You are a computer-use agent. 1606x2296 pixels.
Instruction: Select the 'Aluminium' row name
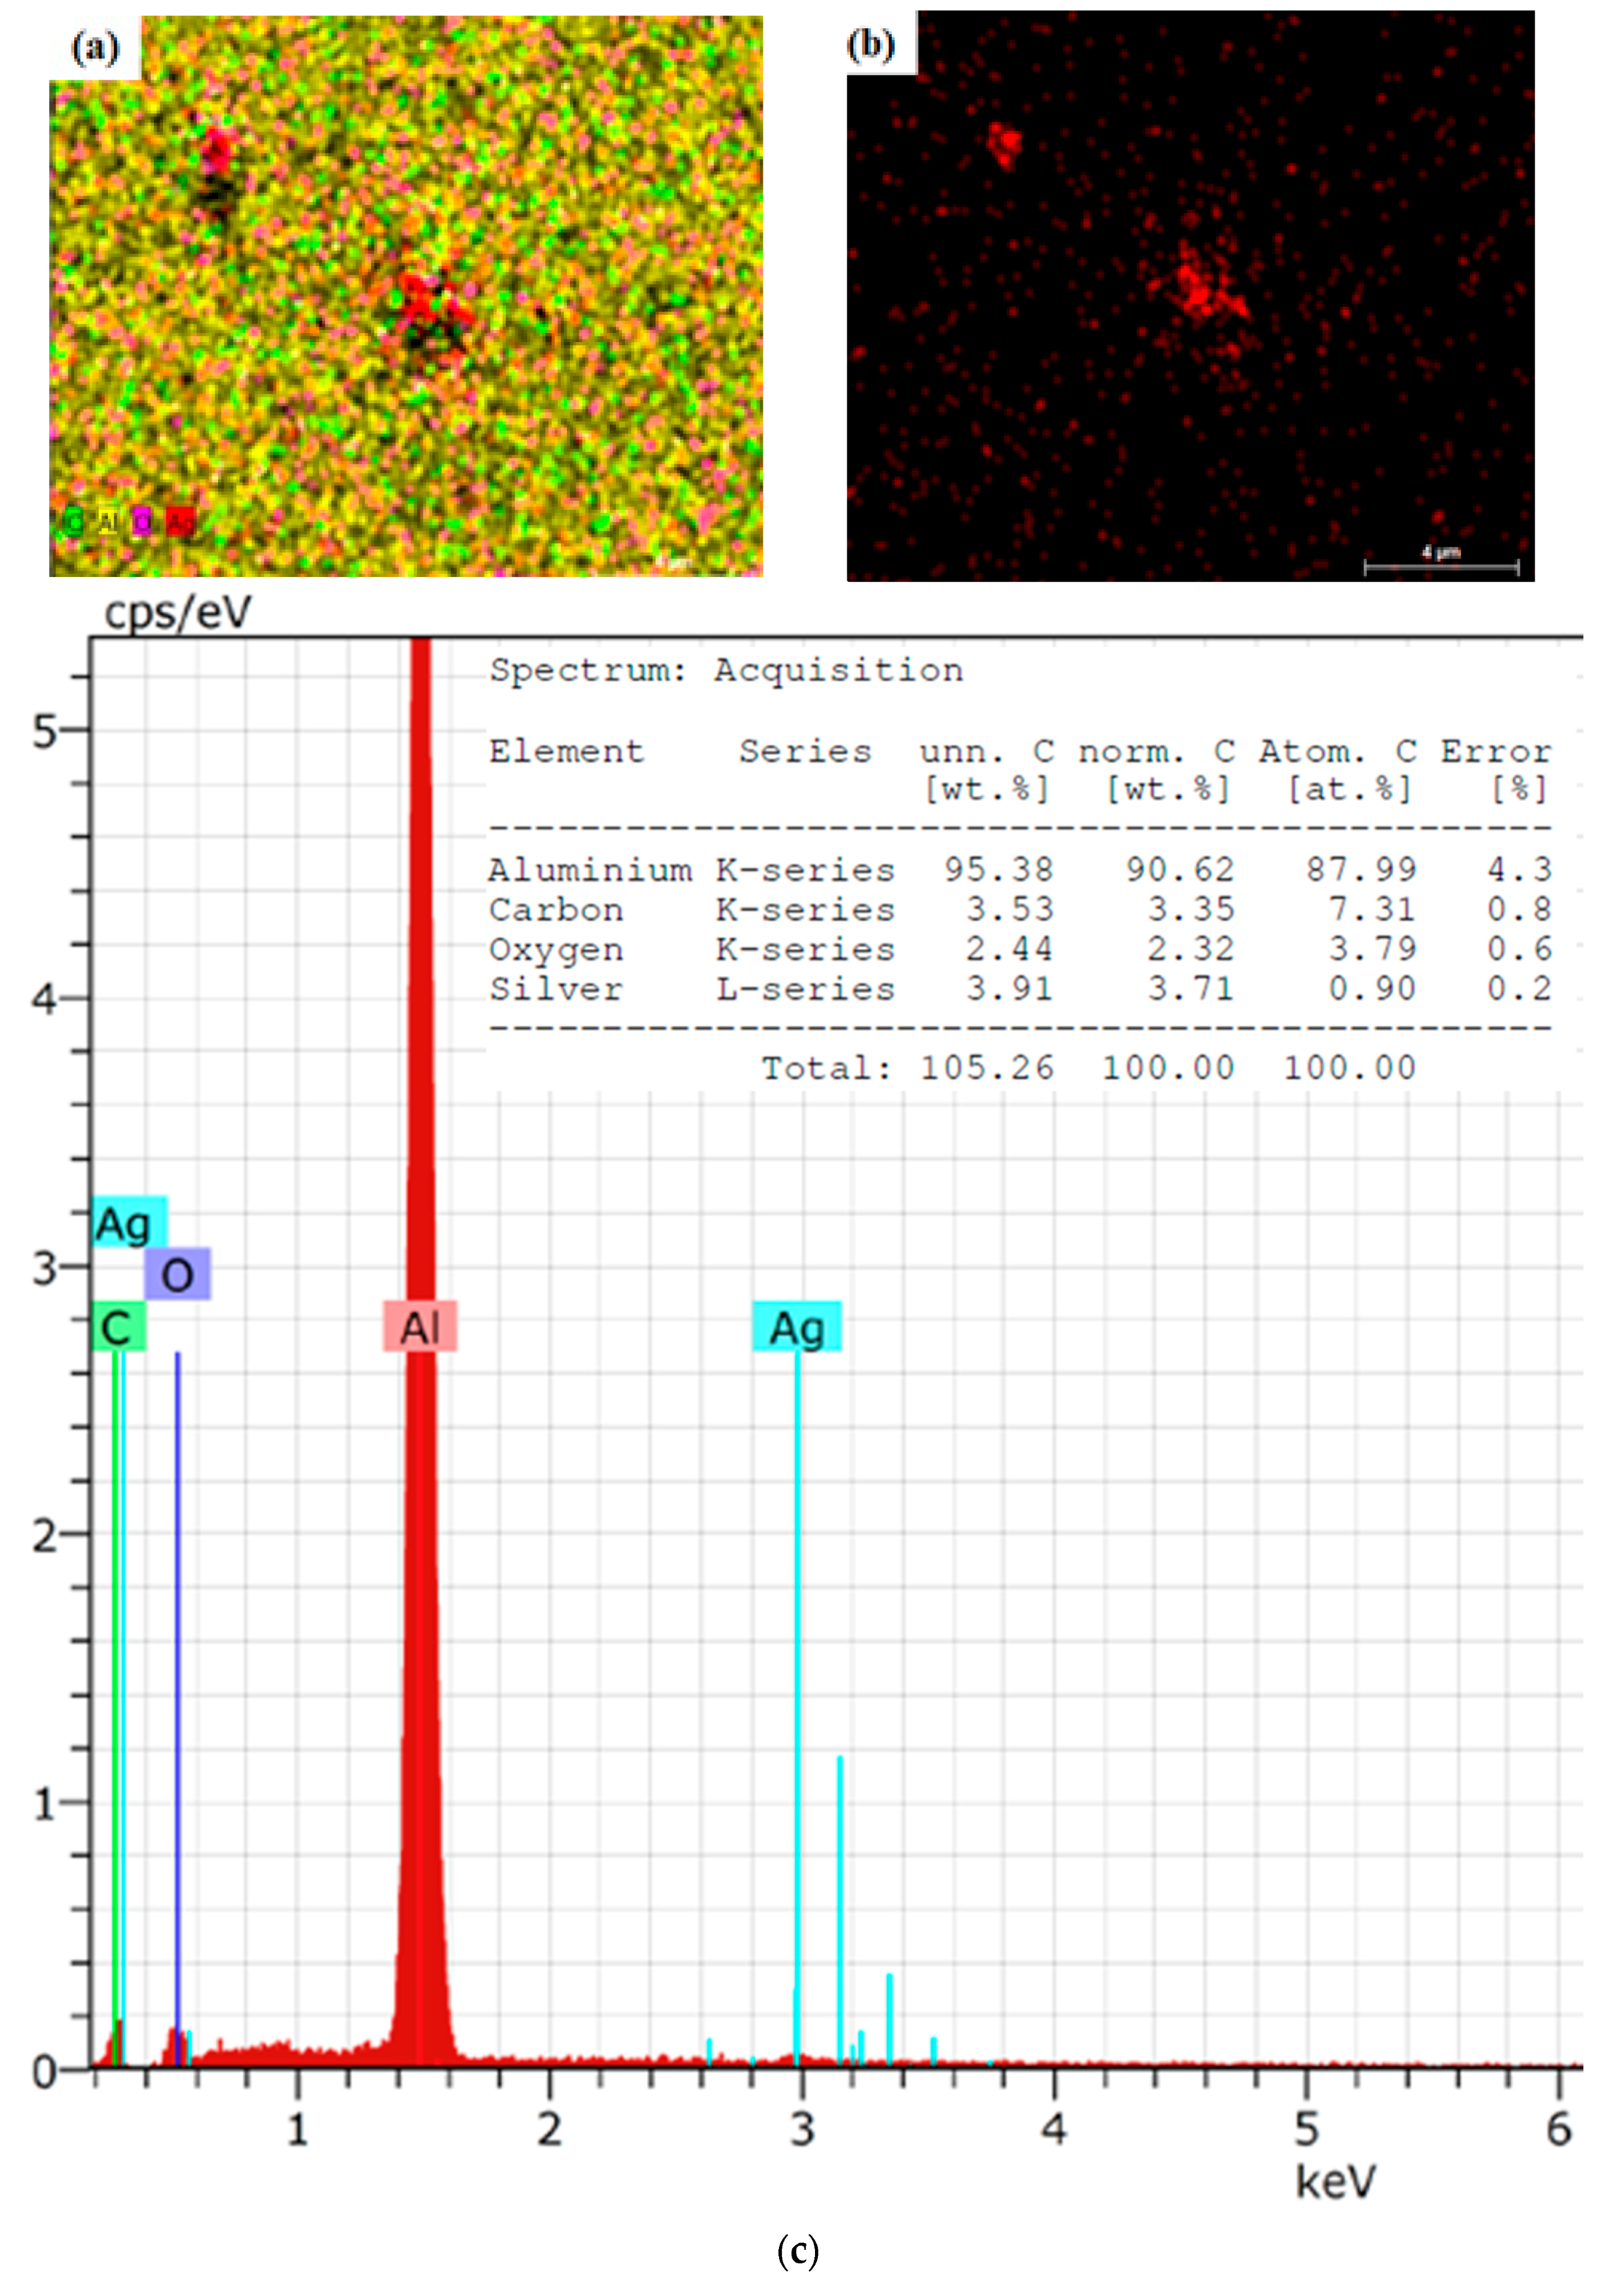(x=590, y=869)
